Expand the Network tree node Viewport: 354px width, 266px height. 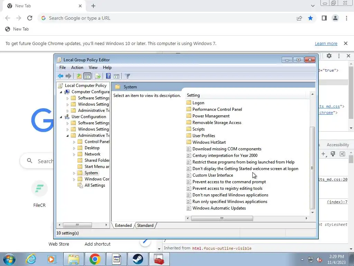(74, 154)
